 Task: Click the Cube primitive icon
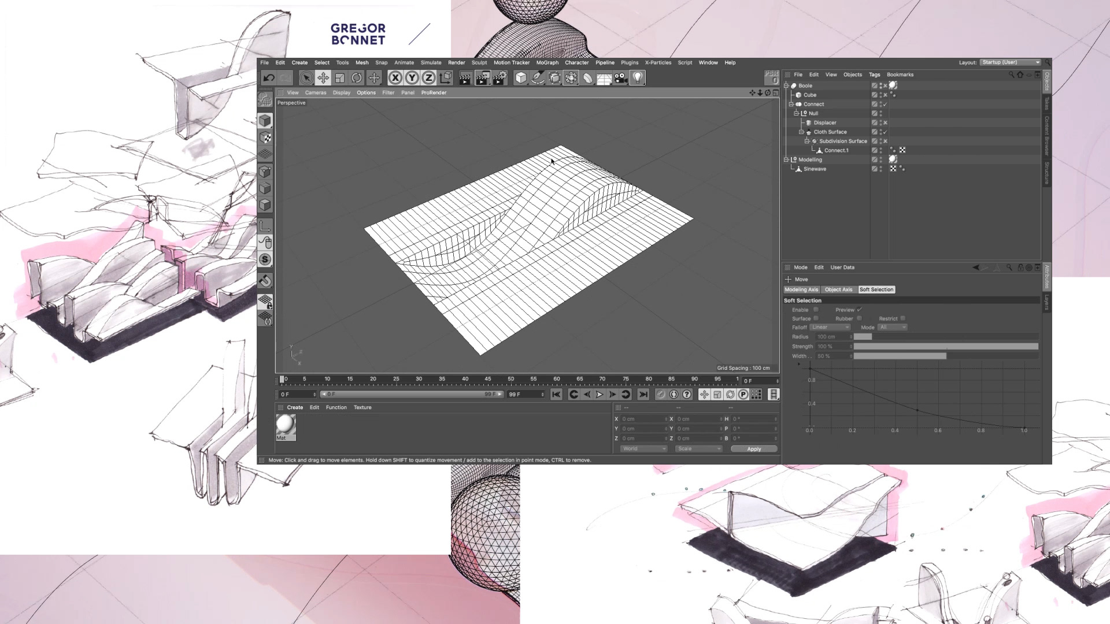pos(521,78)
